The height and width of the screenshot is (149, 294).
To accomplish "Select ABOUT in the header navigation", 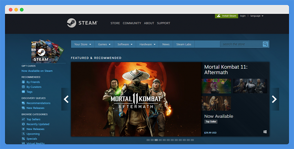I will (x=149, y=23).
